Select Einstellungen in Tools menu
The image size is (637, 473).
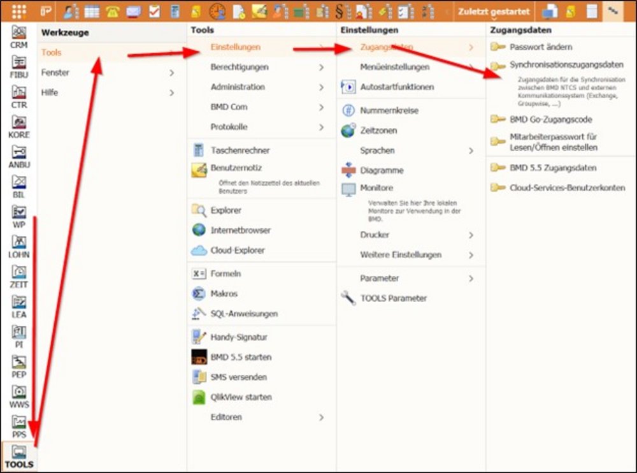pyautogui.click(x=235, y=47)
